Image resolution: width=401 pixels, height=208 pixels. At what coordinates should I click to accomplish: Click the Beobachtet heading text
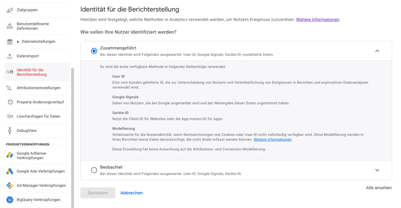click(x=111, y=167)
